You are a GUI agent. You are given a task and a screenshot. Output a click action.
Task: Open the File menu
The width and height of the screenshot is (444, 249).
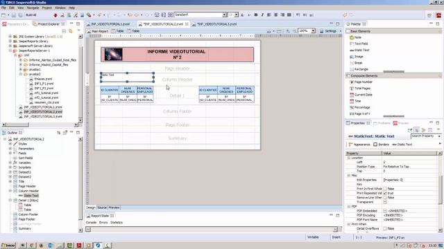point(3,8)
